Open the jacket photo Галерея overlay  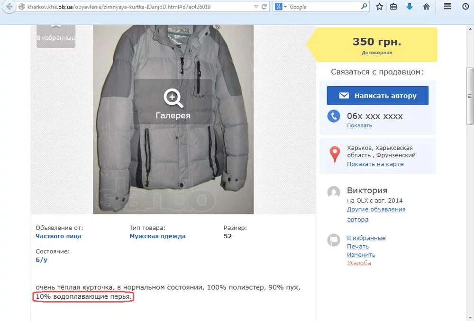173,104
